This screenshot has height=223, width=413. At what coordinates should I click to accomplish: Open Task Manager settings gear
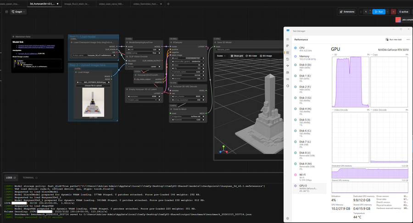288,218
